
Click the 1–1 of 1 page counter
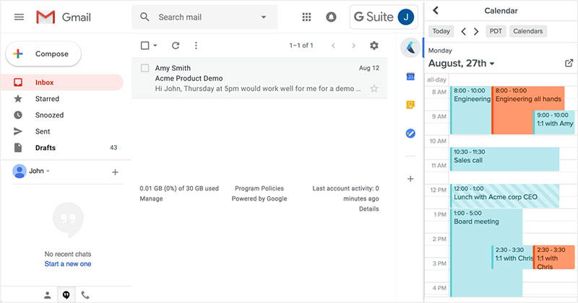[301, 45]
